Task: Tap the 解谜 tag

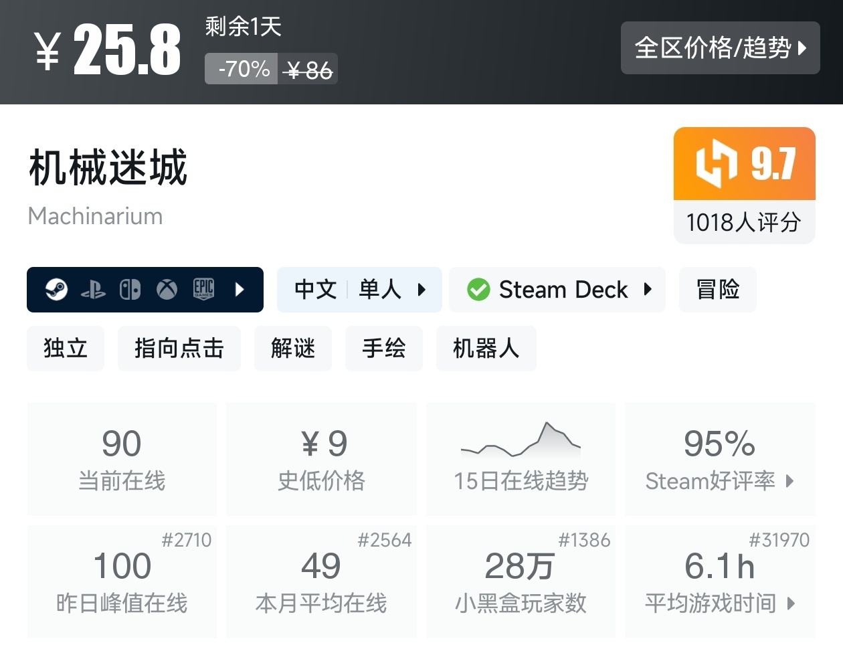Action: pos(293,349)
